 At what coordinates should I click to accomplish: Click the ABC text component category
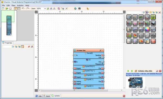point(141,23)
